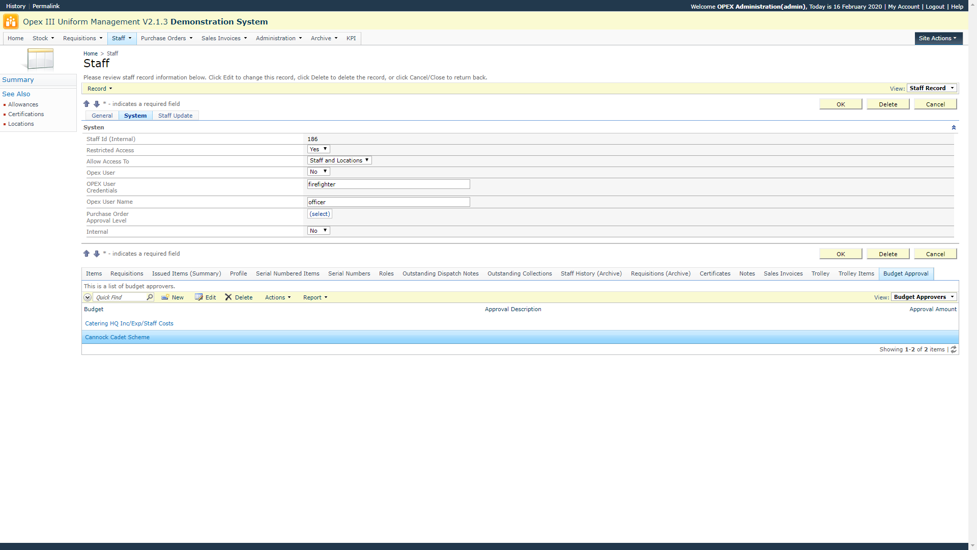
Task: Open the Opex User dropdown
Action: [x=319, y=172]
